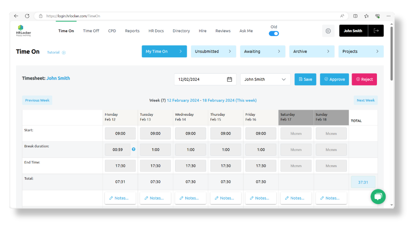This screenshot has width=417, height=234.
Task: Click the break duration info tooltip for Monday
Action: click(134, 149)
